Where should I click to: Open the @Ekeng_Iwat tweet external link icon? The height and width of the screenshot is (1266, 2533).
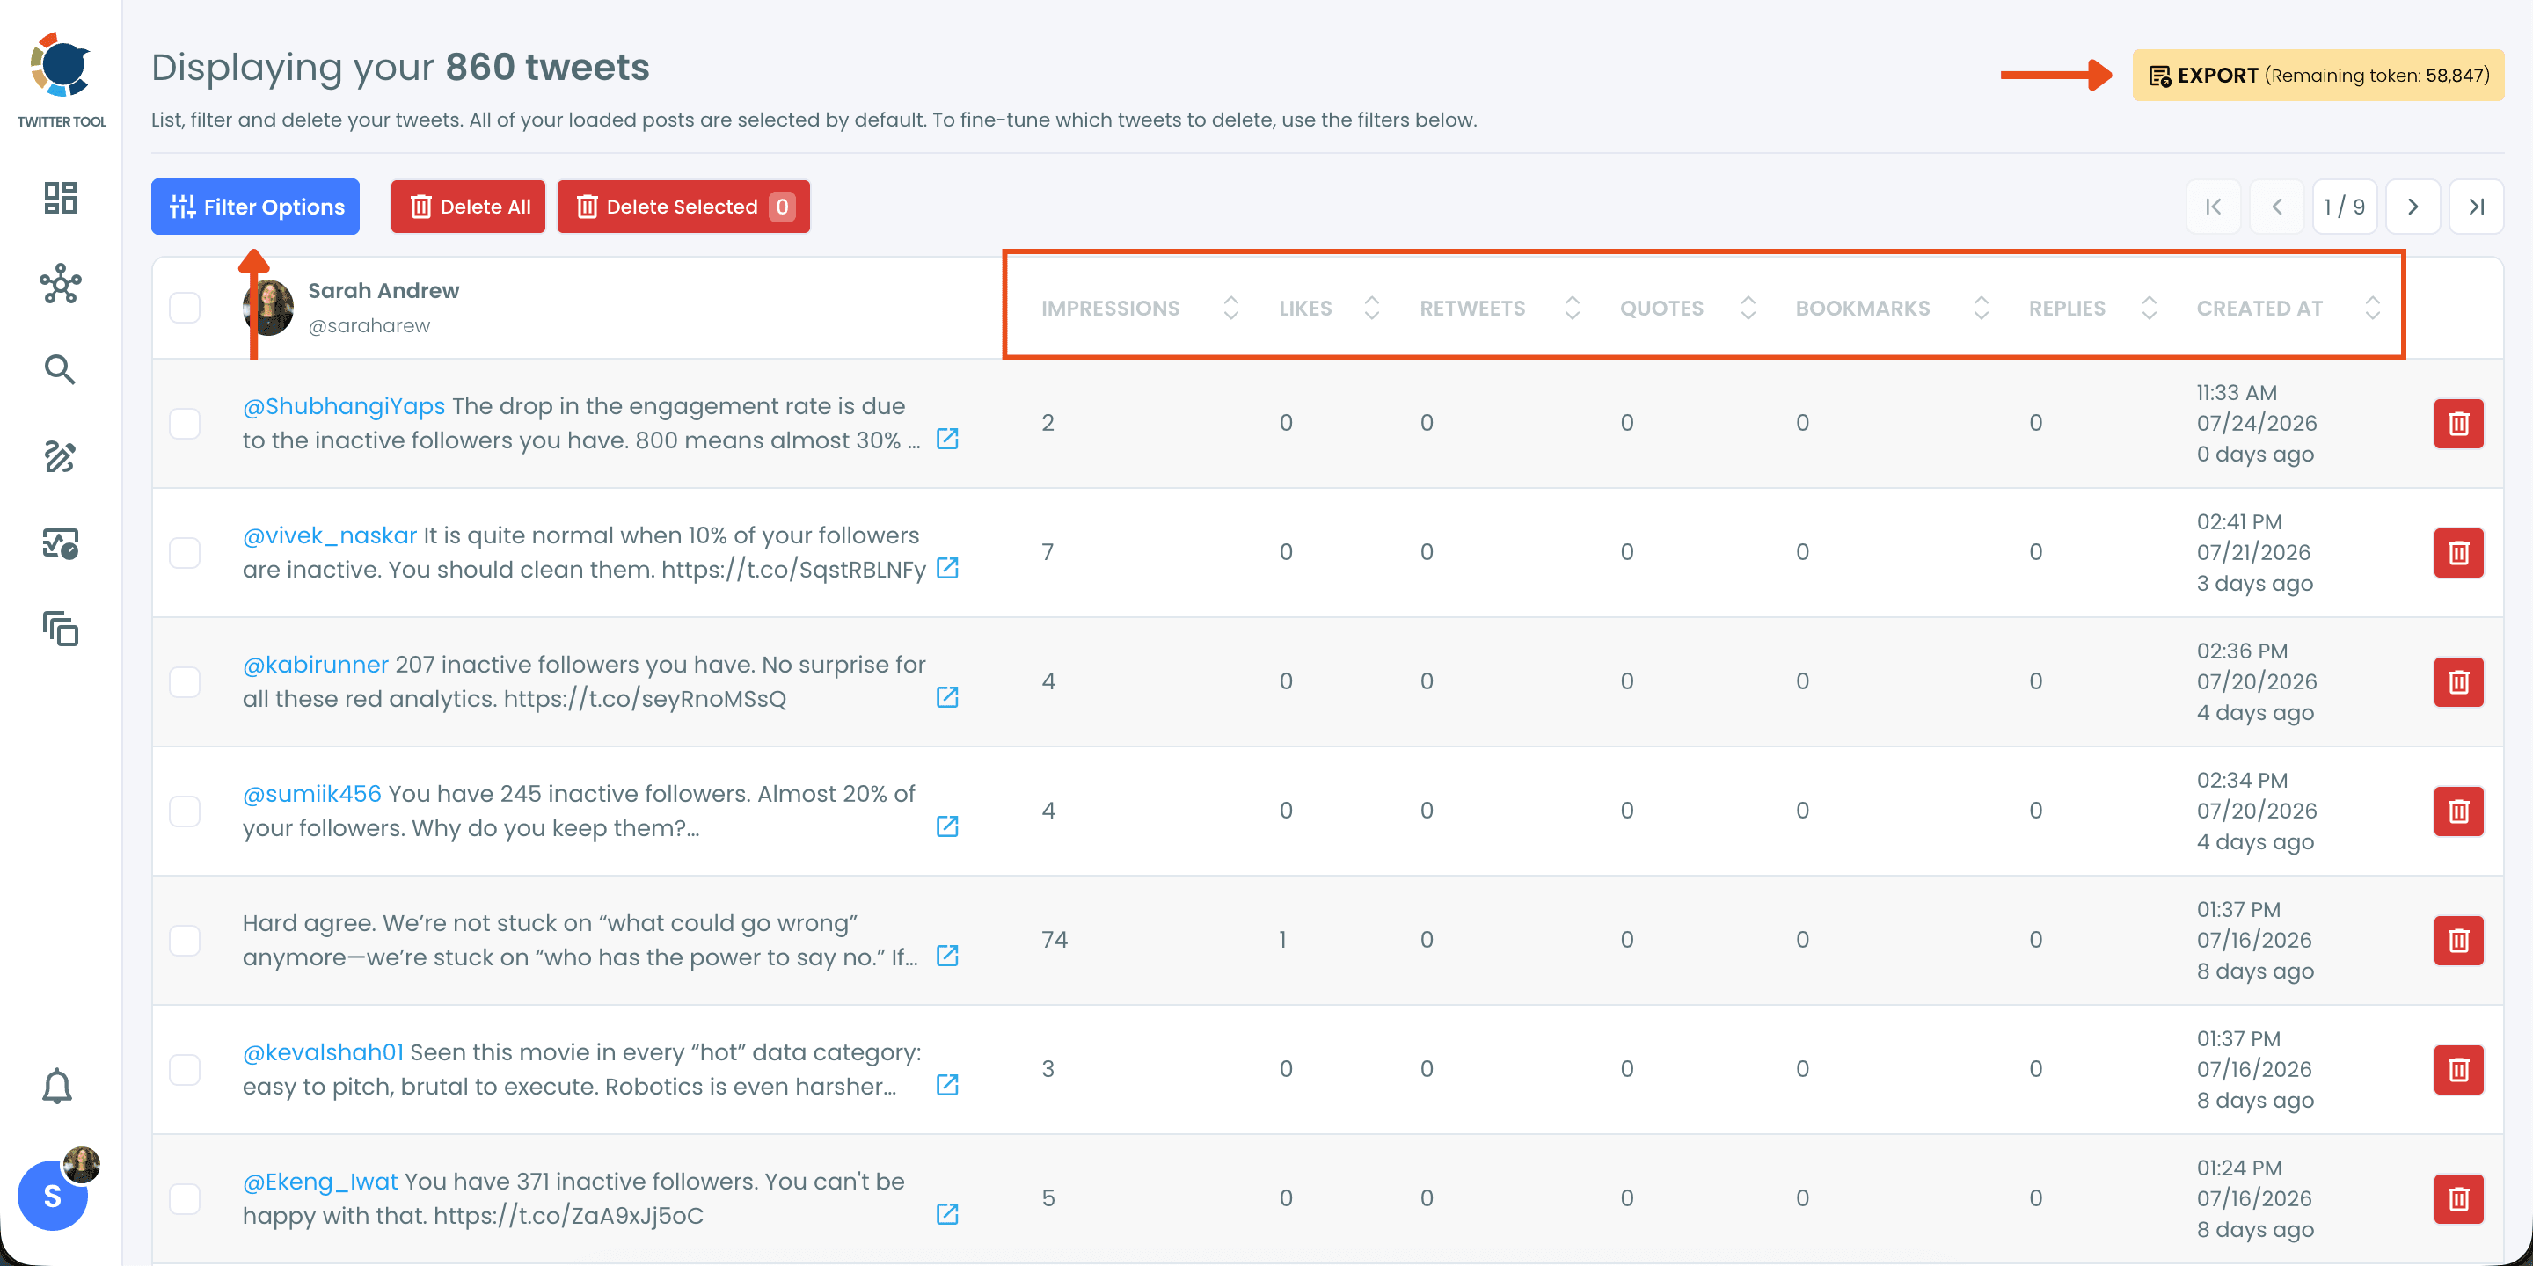947,1214
